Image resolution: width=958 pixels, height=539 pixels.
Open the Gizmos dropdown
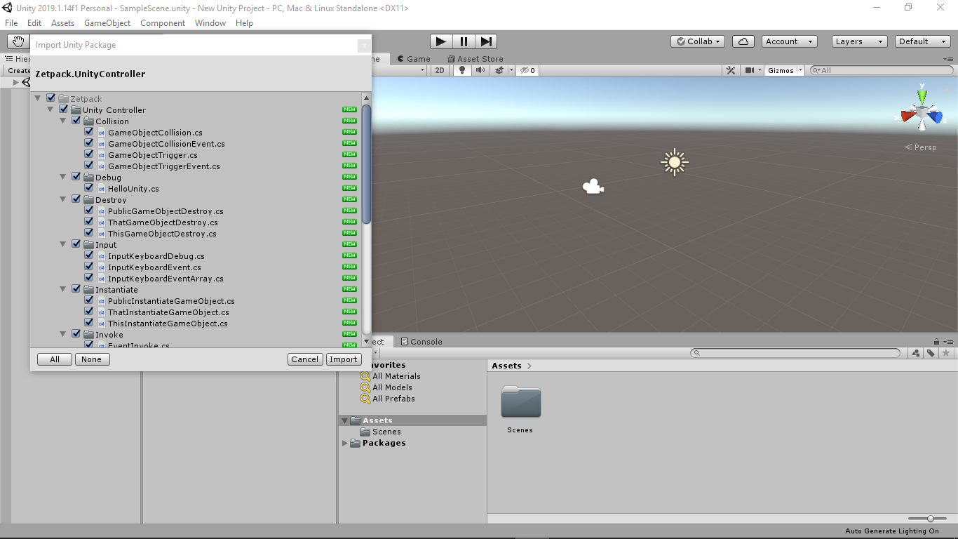(784, 70)
